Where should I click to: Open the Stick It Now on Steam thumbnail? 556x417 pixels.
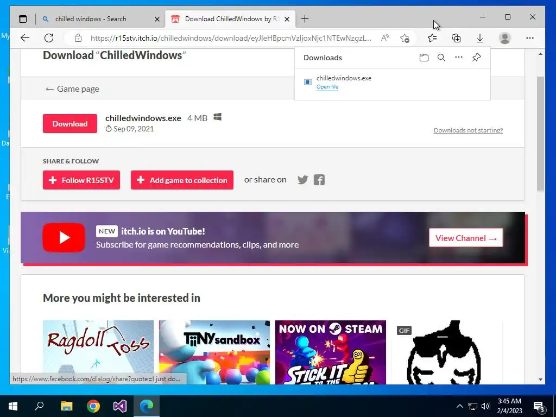[331, 352]
